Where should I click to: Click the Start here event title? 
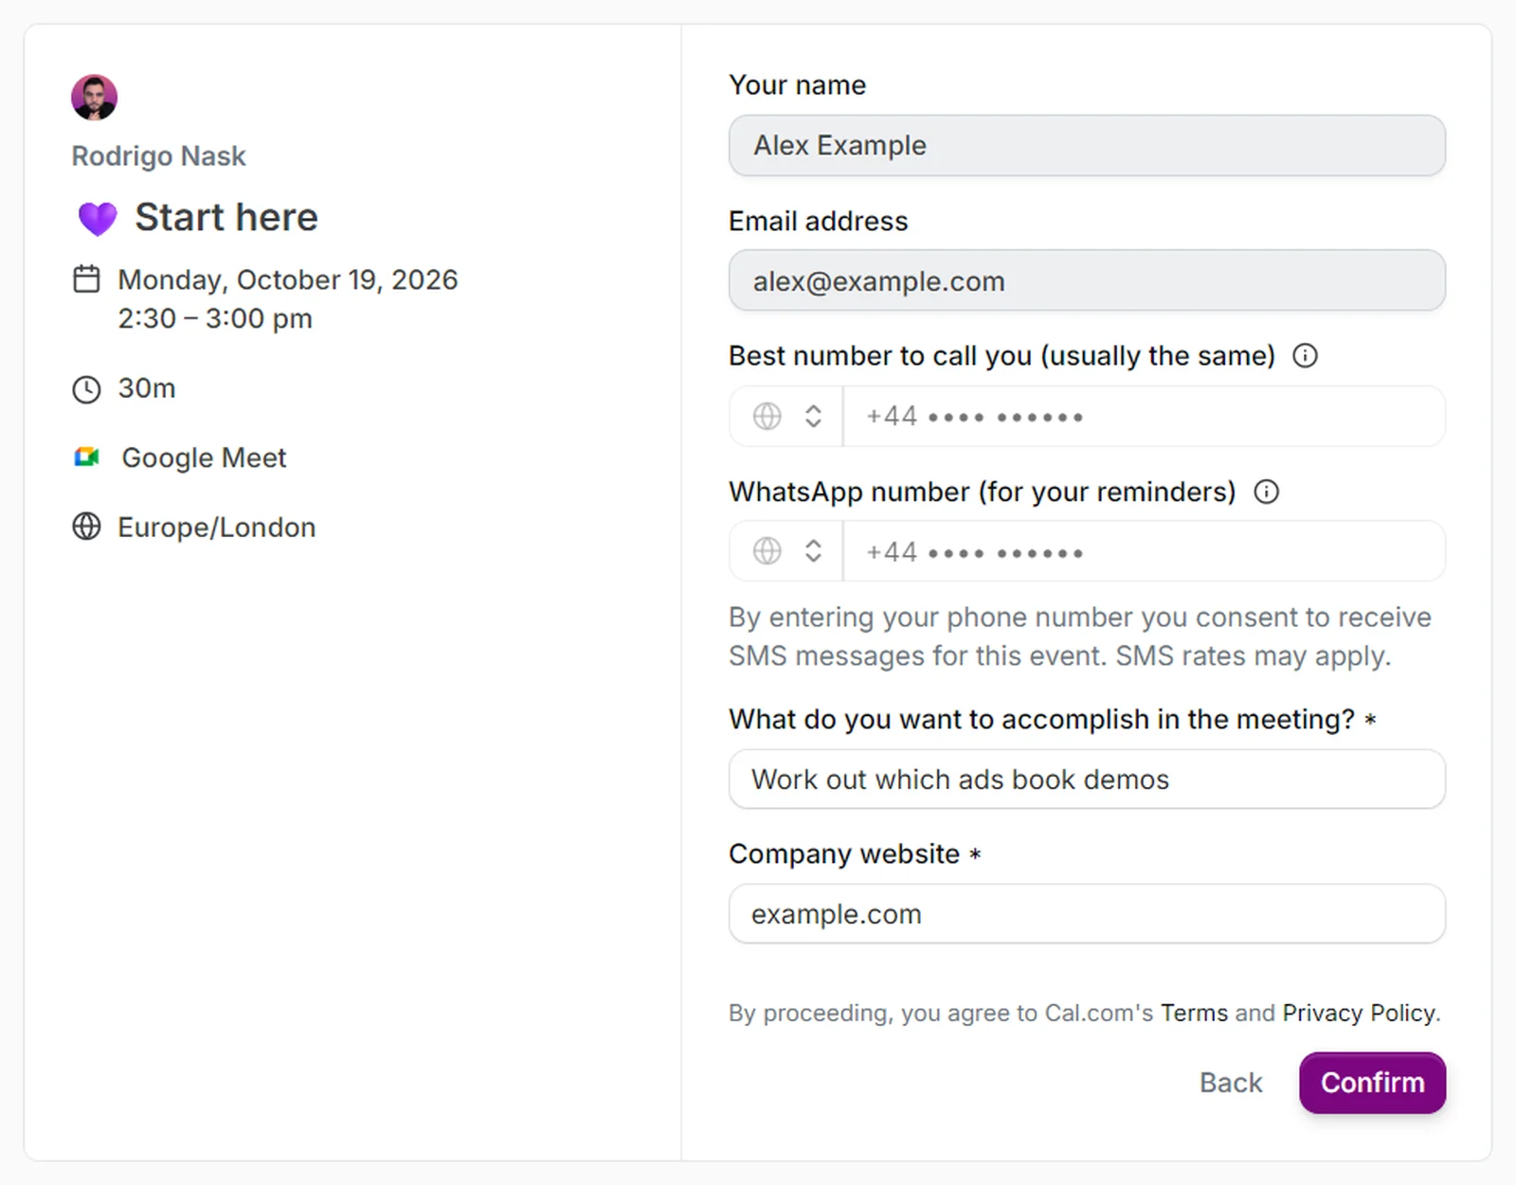[x=226, y=217]
